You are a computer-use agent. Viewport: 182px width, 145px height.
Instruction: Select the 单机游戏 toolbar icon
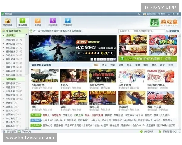pos(23,22)
